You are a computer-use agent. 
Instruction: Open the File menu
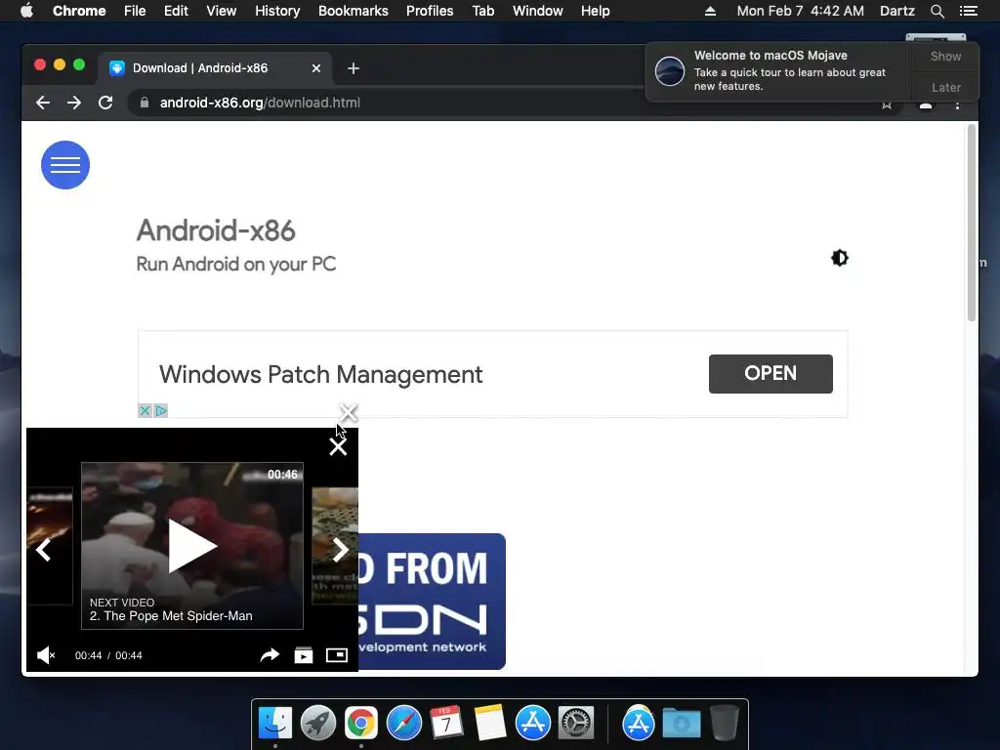tap(135, 11)
